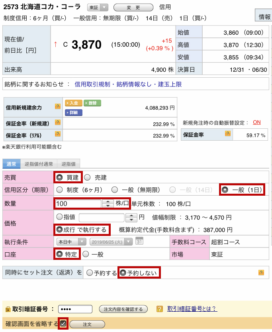The image size is (272, 332).
Task: Switch to 逆指値付通常 tab
Action: point(39,164)
